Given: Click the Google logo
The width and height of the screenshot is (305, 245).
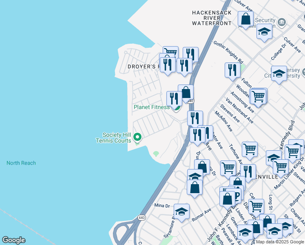Looking at the screenshot, I should pos(13,240).
